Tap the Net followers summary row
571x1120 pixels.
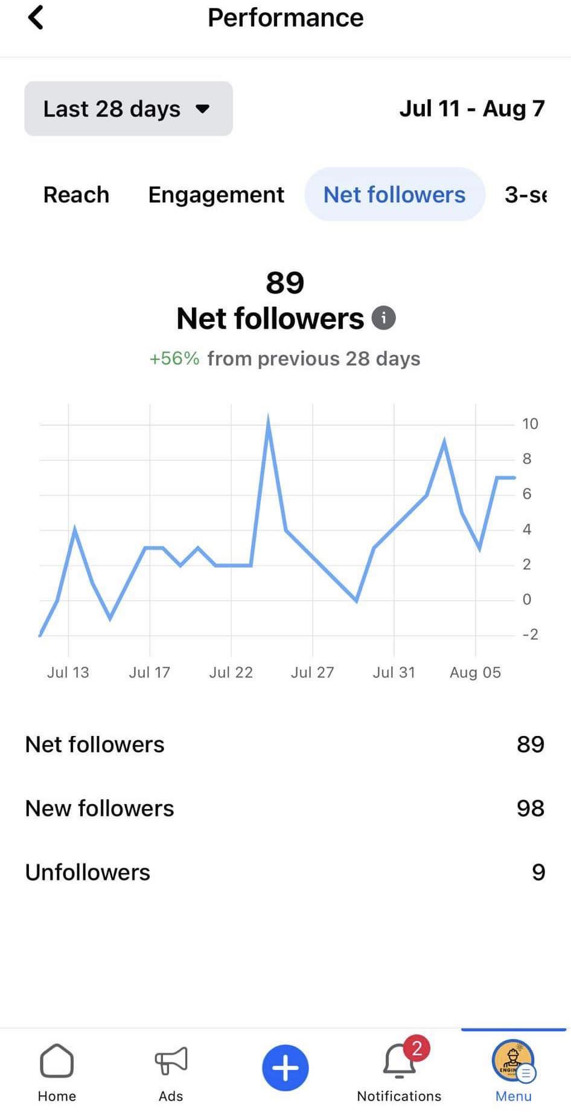pos(285,744)
